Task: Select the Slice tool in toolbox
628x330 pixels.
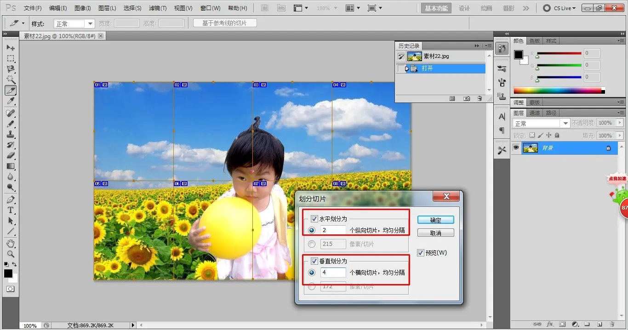Action: (x=11, y=91)
